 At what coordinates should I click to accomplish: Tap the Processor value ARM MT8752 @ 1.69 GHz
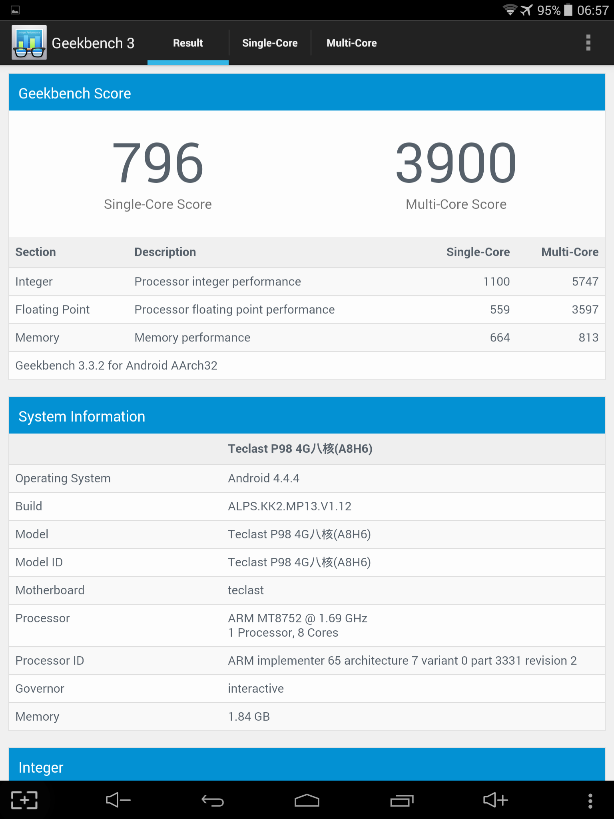298,618
